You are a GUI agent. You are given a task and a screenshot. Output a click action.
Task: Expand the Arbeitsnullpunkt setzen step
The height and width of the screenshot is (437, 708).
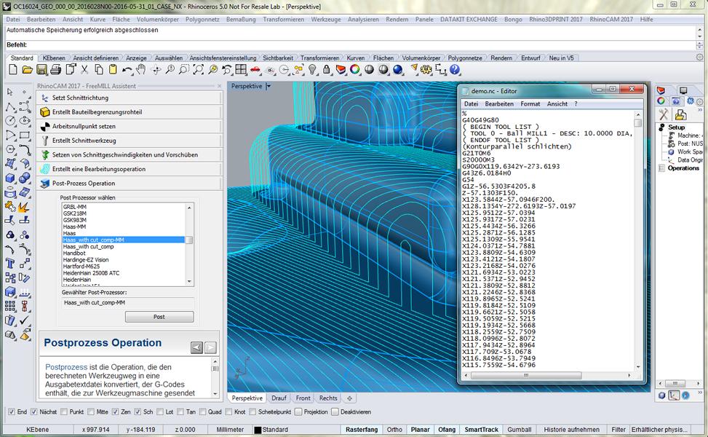pos(130,126)
